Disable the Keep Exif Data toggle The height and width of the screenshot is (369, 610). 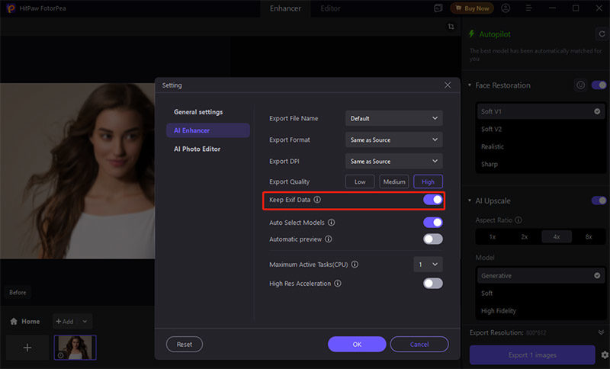click(432, 200)
